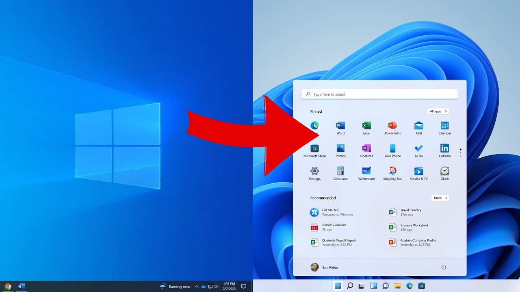The height and width of the screenshot is (292, 520).
Task: Open Teams Chat on the Windows 11 taskbar
Action: [386, 286]
